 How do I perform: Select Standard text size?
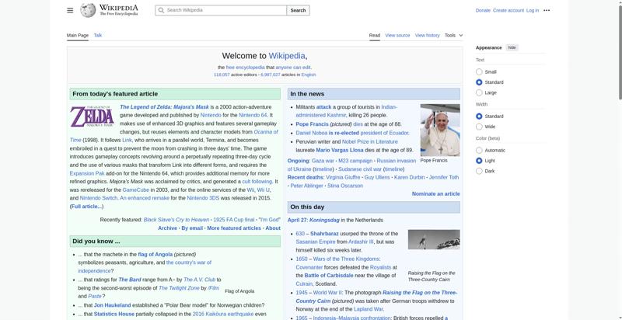tap(479, 82)
